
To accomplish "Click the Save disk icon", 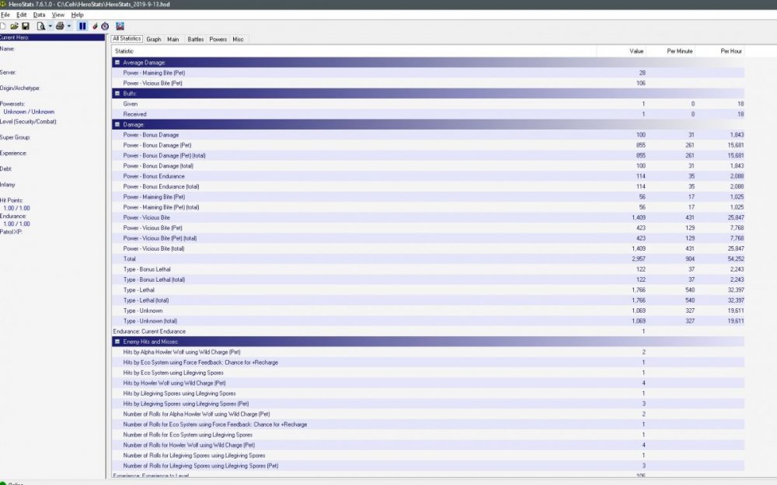I will pos(25,26).
